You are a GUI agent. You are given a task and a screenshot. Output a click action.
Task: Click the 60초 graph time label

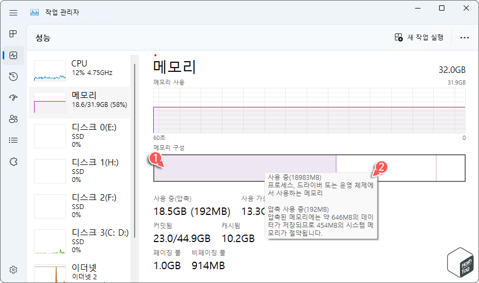coord(159,138)
